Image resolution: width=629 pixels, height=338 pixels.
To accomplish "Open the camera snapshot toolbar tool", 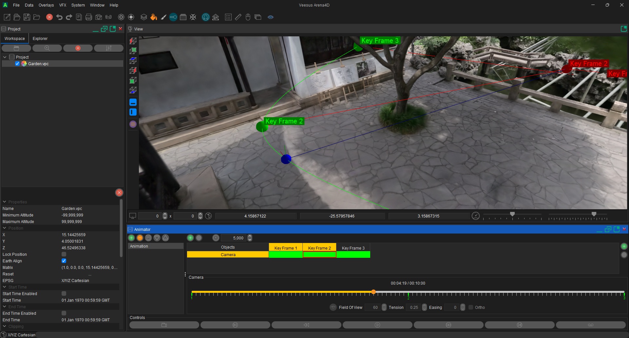I will click(99, 17).
